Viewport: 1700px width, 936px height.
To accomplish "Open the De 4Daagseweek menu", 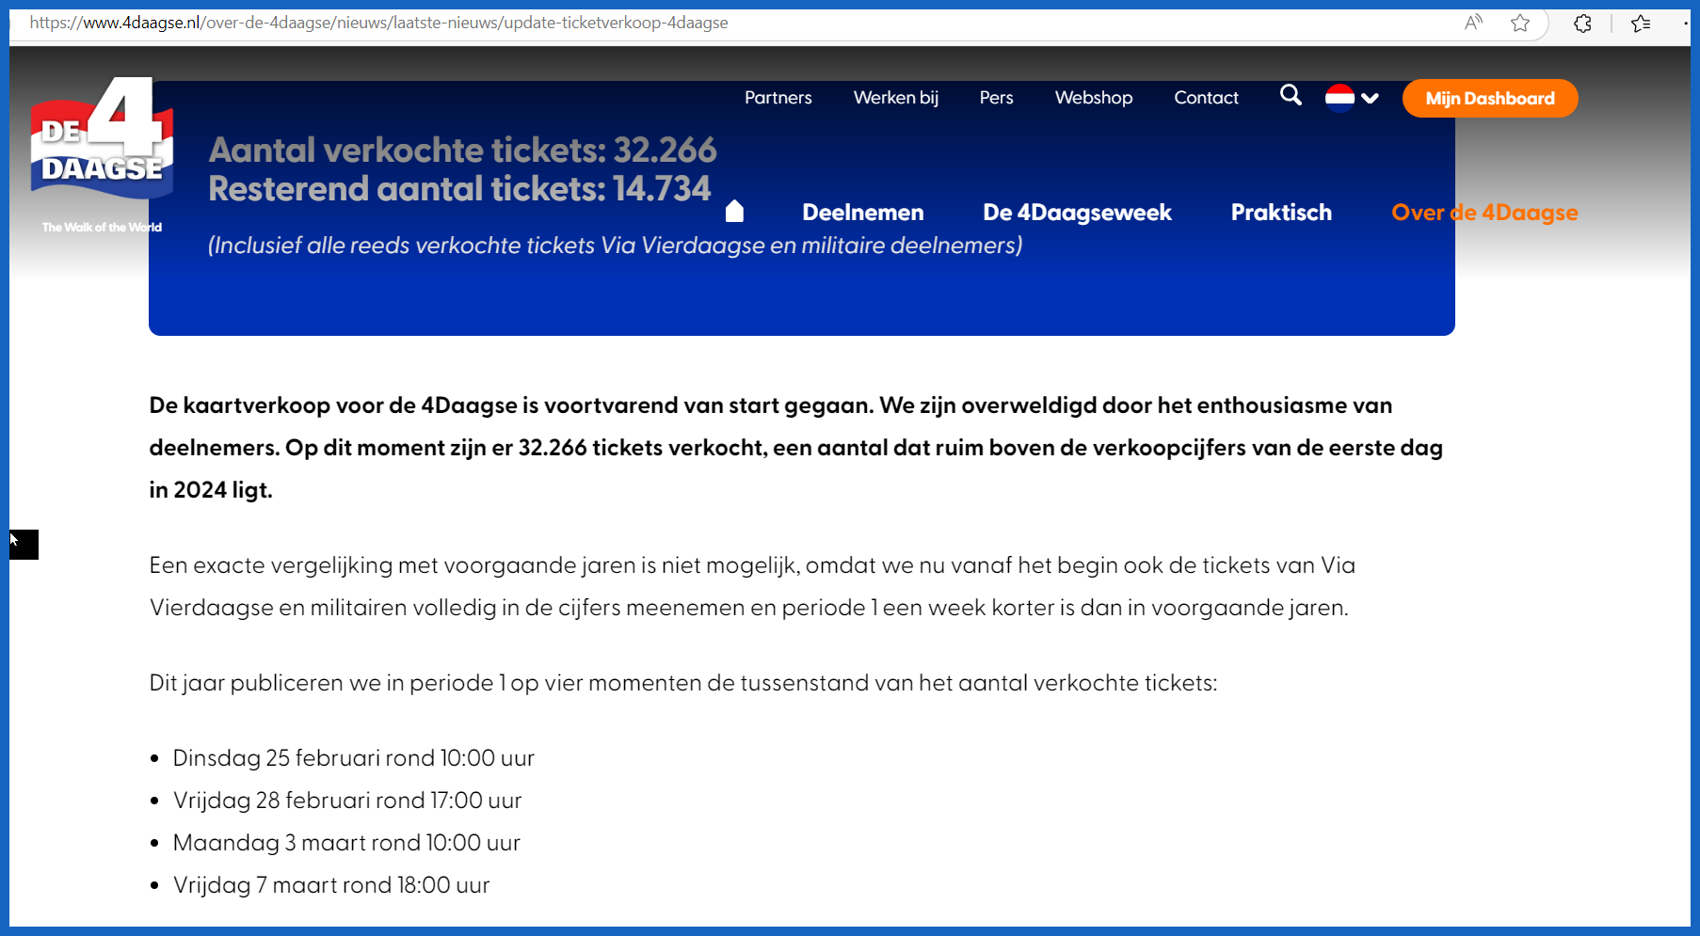I will pyautogui.click(x=1078, y=213).
